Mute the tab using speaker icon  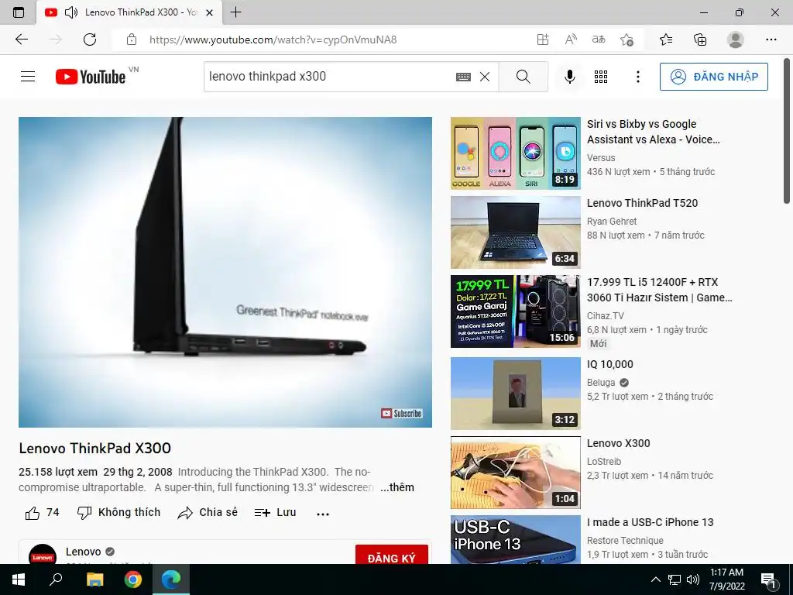pyautogui.click(x=71, y=12)
